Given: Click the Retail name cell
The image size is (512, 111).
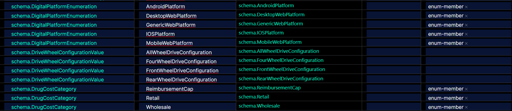Looking at the screenshot, I should tap(153, 98).
